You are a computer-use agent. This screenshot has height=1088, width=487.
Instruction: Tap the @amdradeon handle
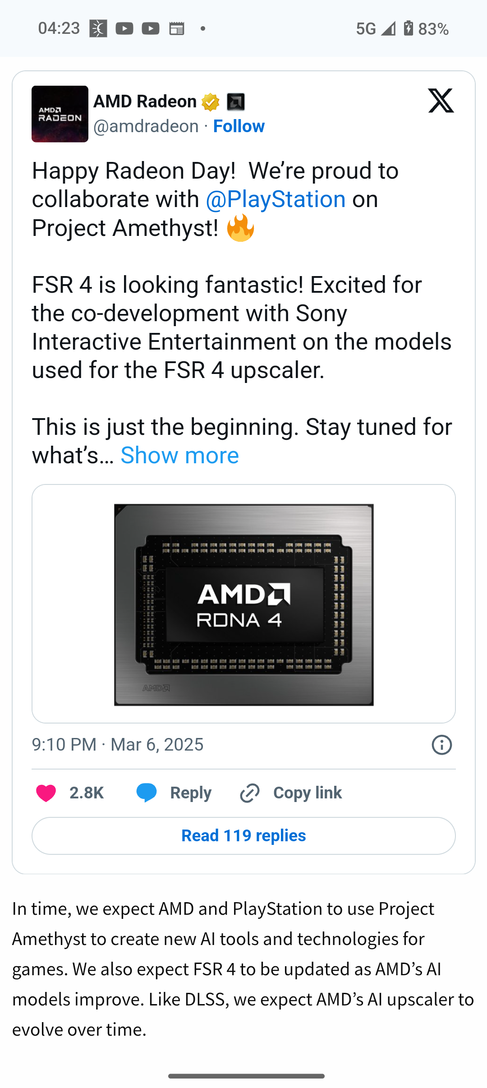146,126
